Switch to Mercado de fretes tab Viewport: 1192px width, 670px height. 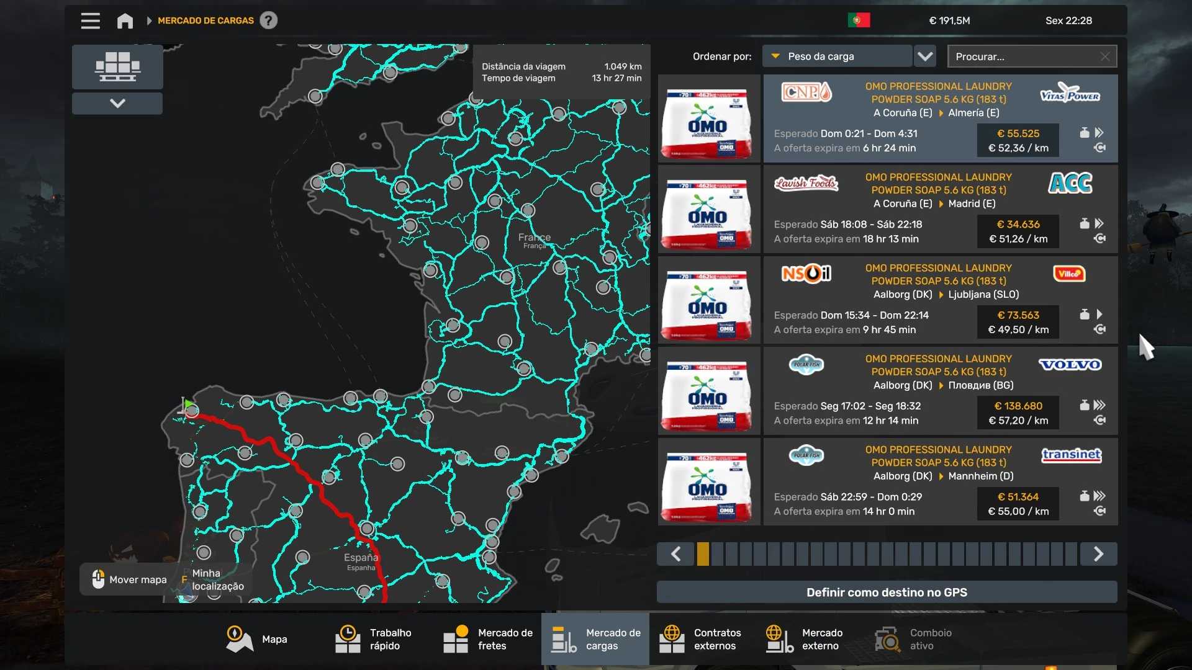tap(488, 639)
